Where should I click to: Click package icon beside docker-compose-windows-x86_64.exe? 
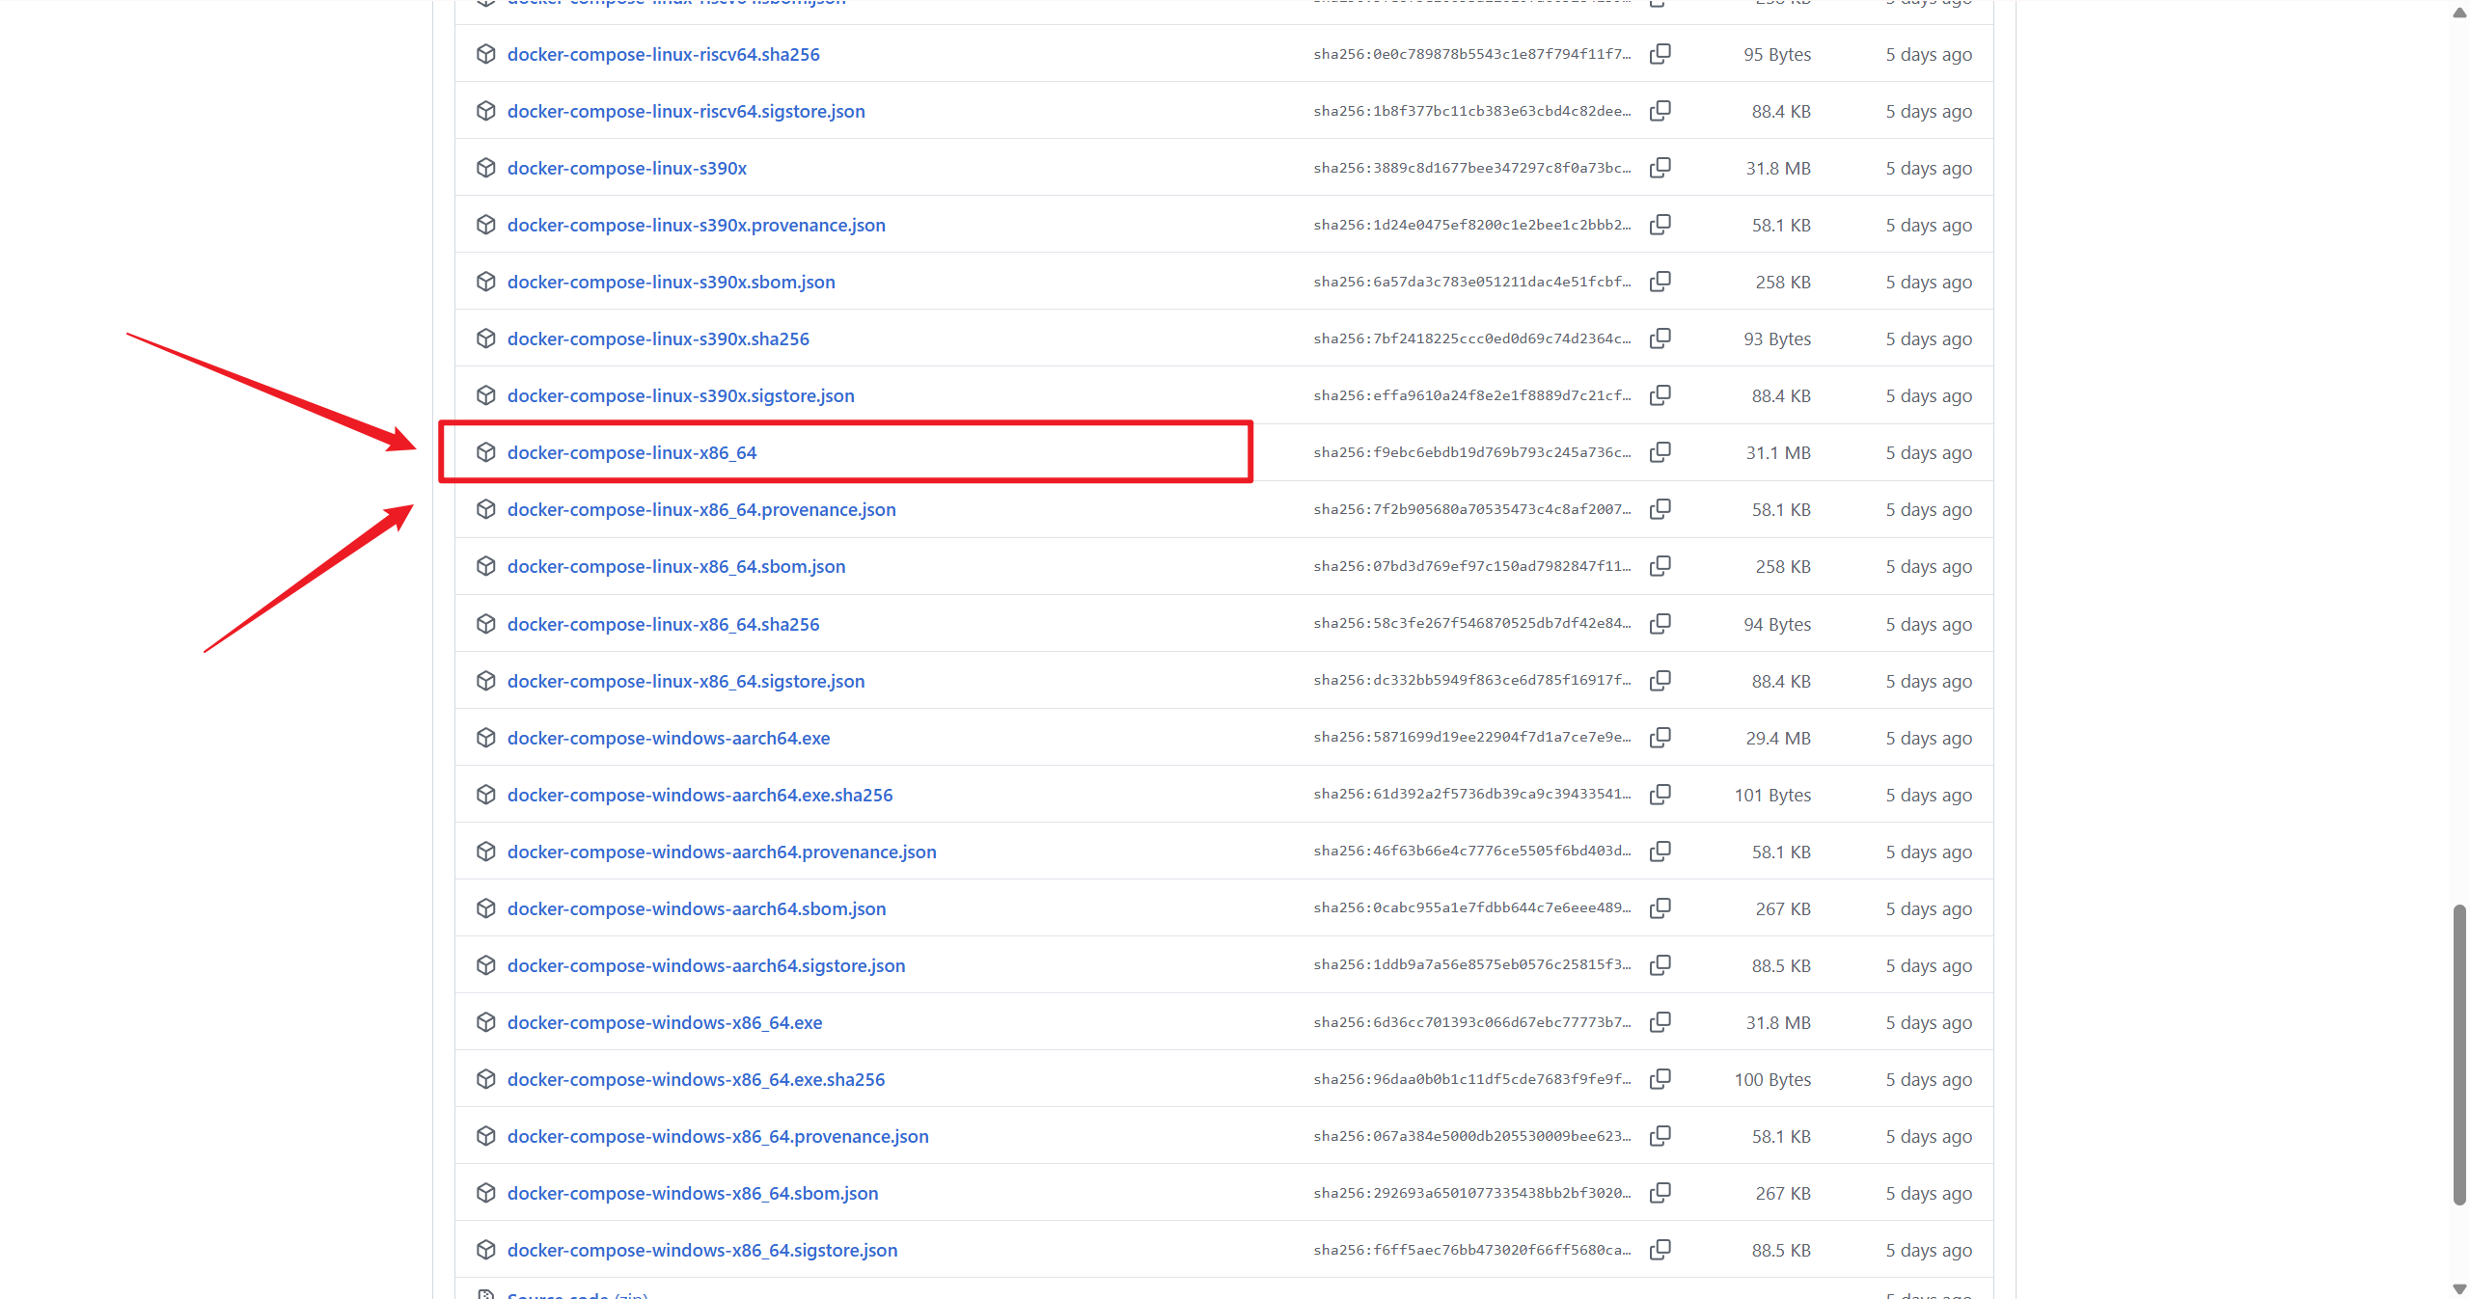tap(486, 1022)
